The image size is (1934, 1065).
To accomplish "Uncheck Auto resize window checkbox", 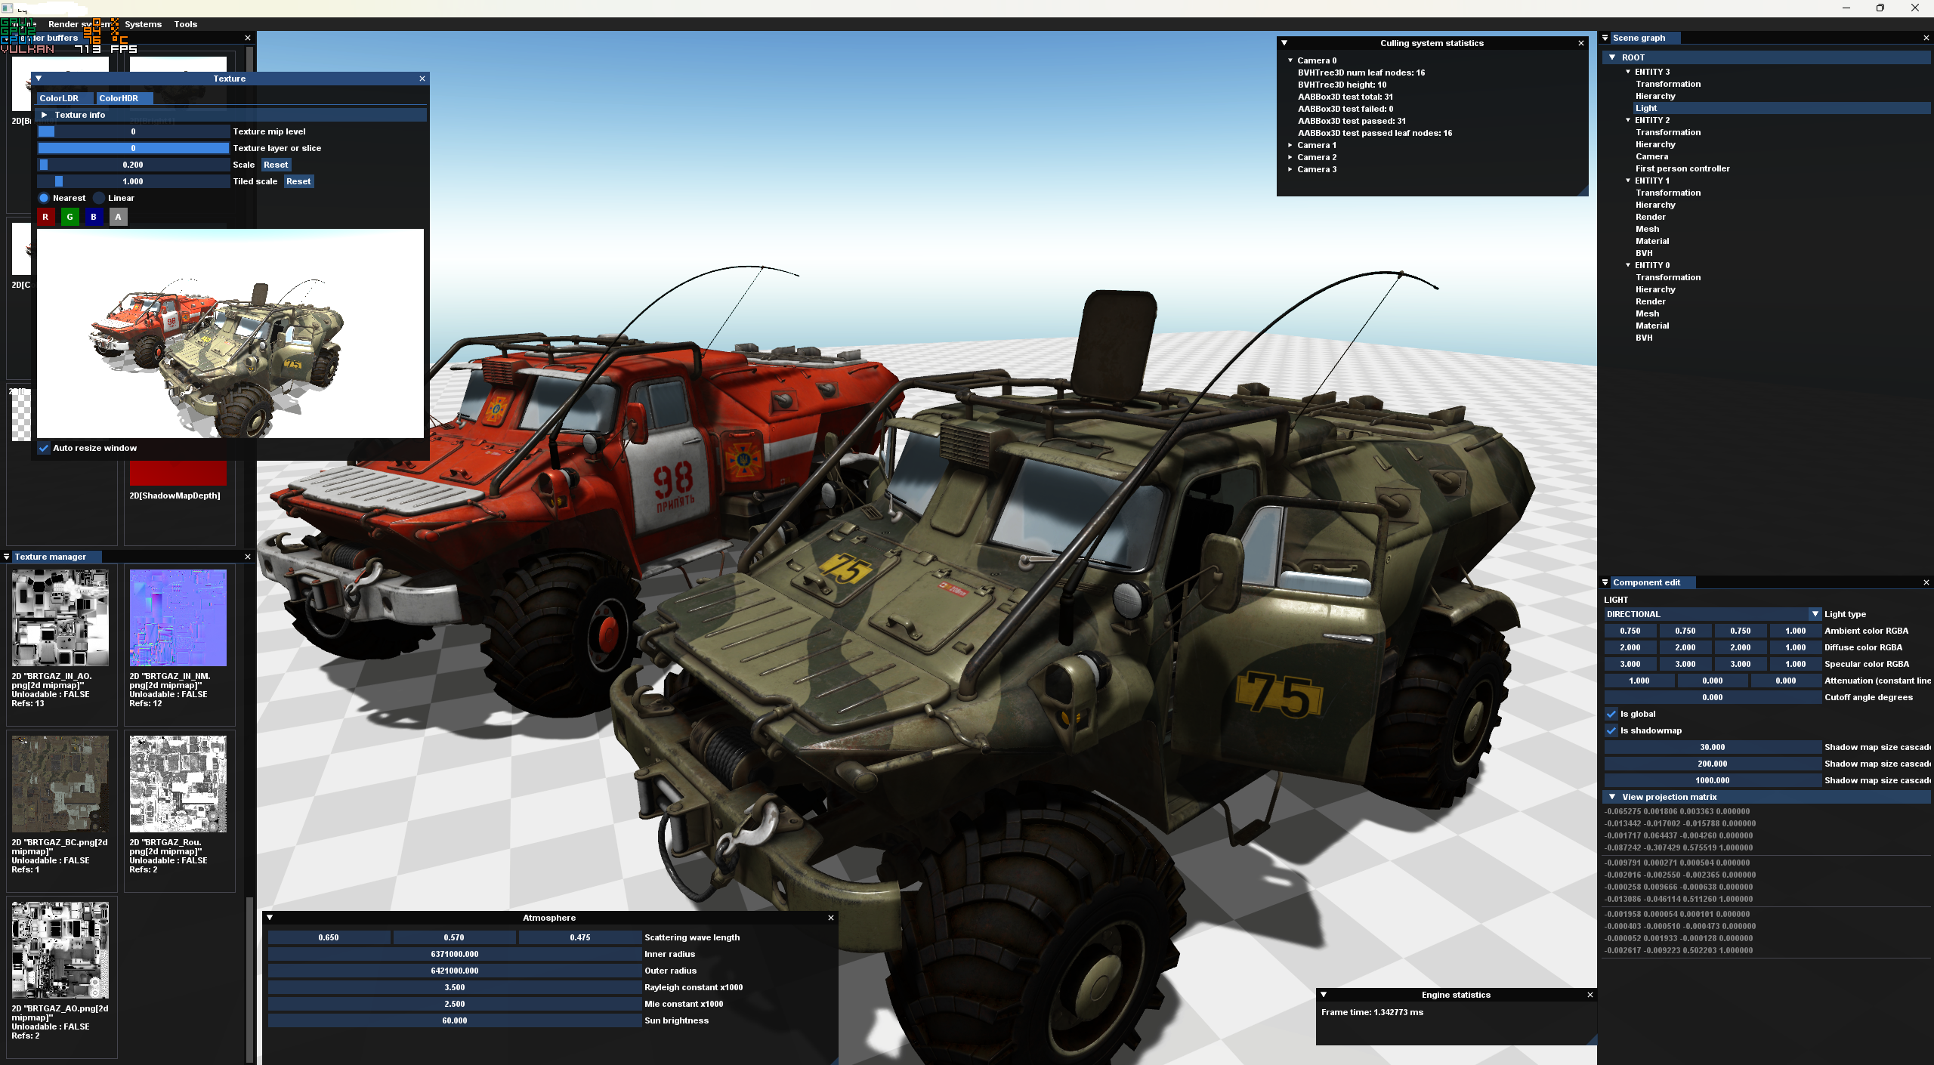I will tap(44, 448).
